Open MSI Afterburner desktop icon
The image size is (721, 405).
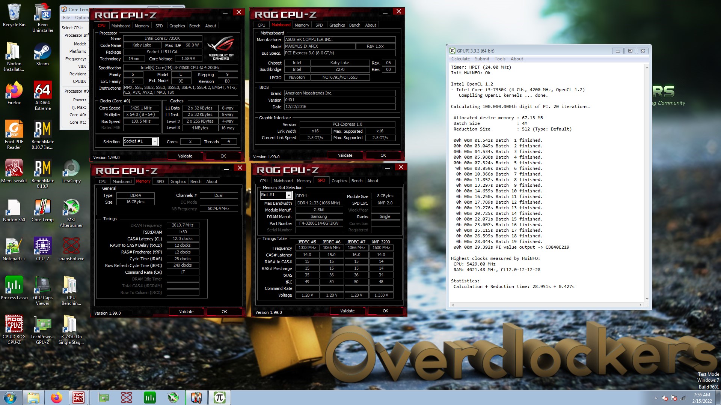pos(71,213)
